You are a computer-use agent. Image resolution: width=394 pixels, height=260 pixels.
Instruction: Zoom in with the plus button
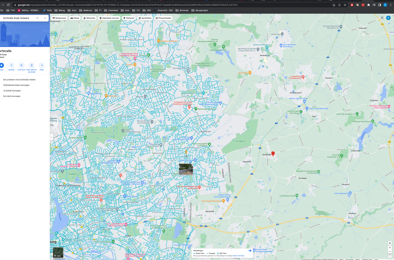point(390,248)
